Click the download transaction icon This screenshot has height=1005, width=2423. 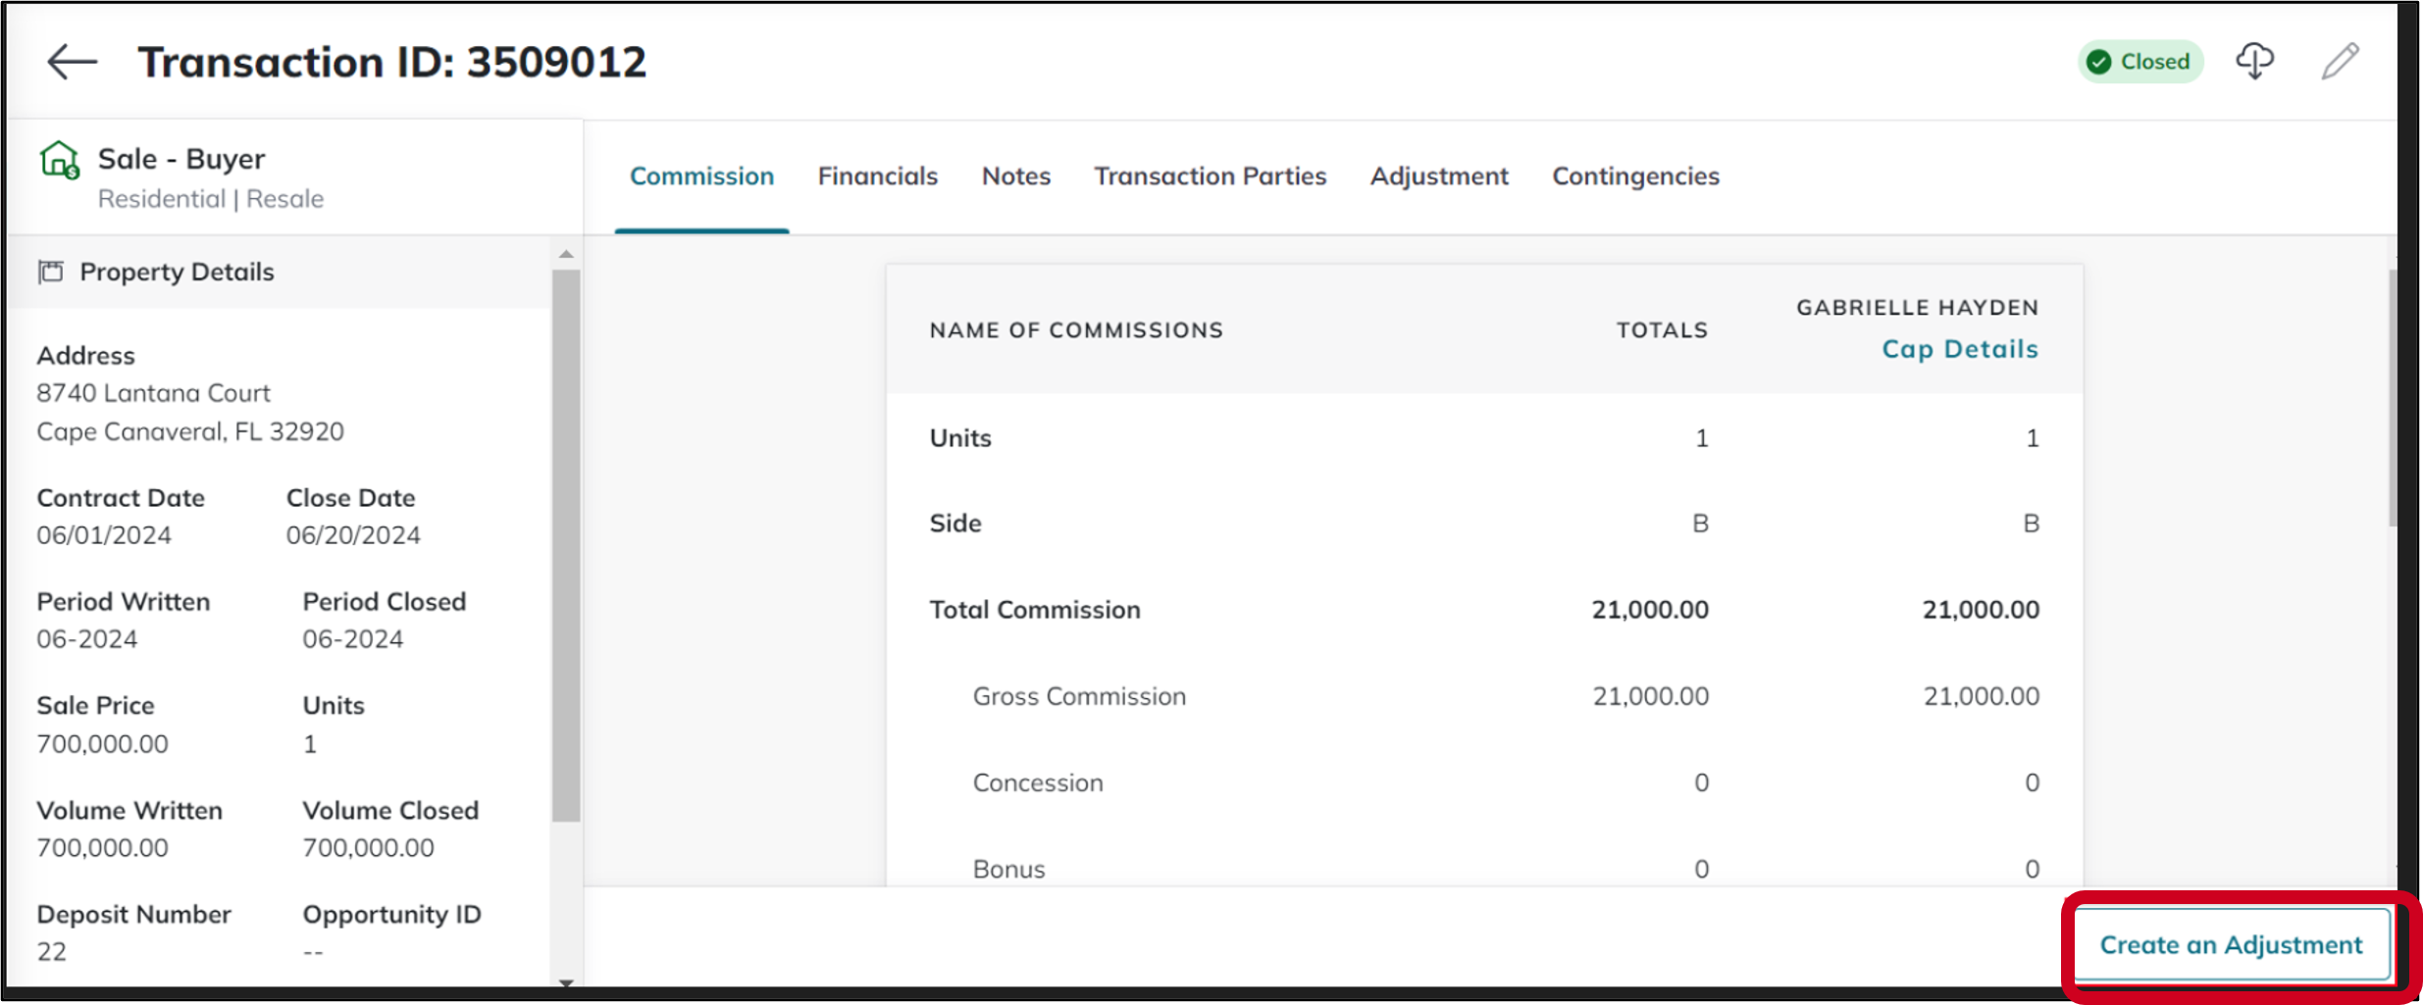tap(2254, 60)
